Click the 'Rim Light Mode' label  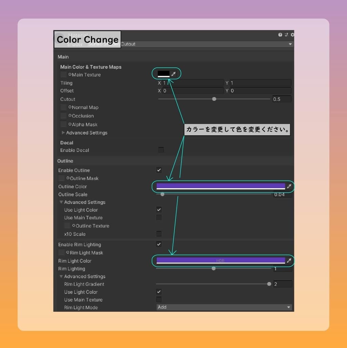(x=81, y=307)
